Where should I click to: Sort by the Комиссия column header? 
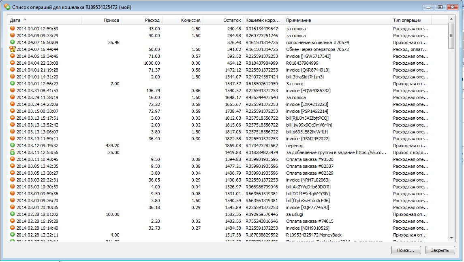click(182, 20)
